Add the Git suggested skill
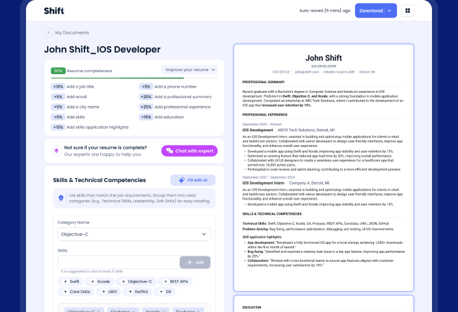This screenshot has height=312, width=458. tap(165, 292)
